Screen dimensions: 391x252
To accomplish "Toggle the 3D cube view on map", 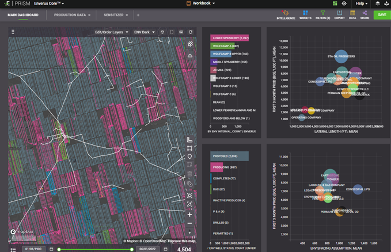I will pos(162,32).
